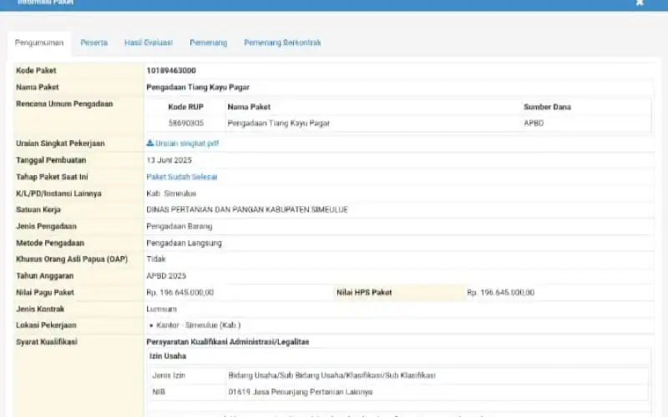The image size is (668, 417).
Task: Select the Kode Paket value 10189463000
Action: (171, 70)
